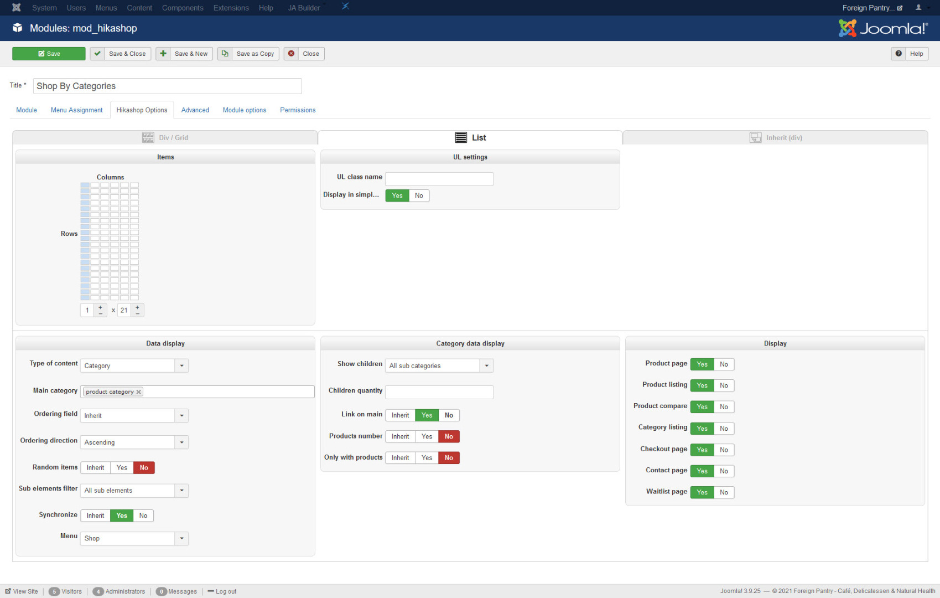Open the Extensions menu

point(231,8)
